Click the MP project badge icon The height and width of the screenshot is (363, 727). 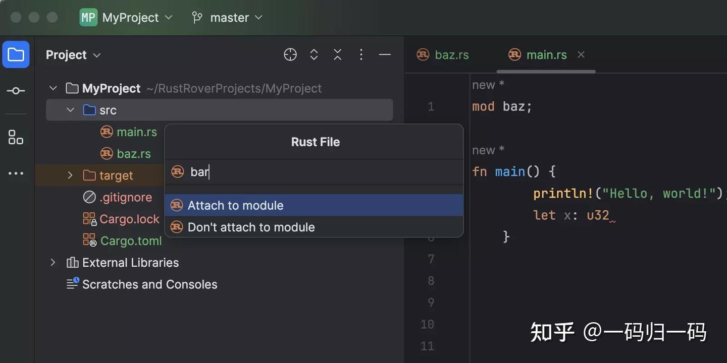click(x=88, y=18)
